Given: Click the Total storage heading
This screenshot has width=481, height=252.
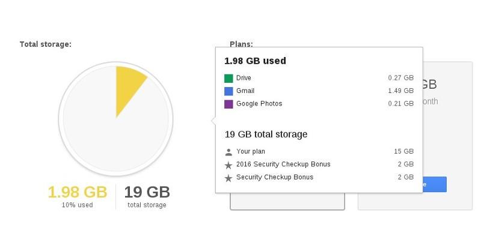Looking at the screenshot, I should (x=46, y=44).
